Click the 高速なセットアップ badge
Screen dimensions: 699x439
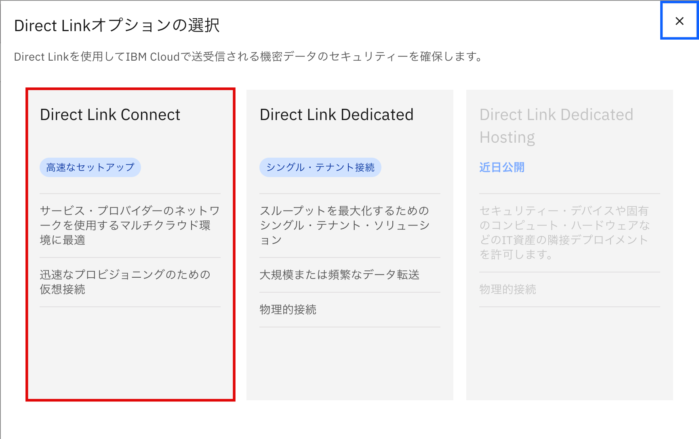coord(90,167)
